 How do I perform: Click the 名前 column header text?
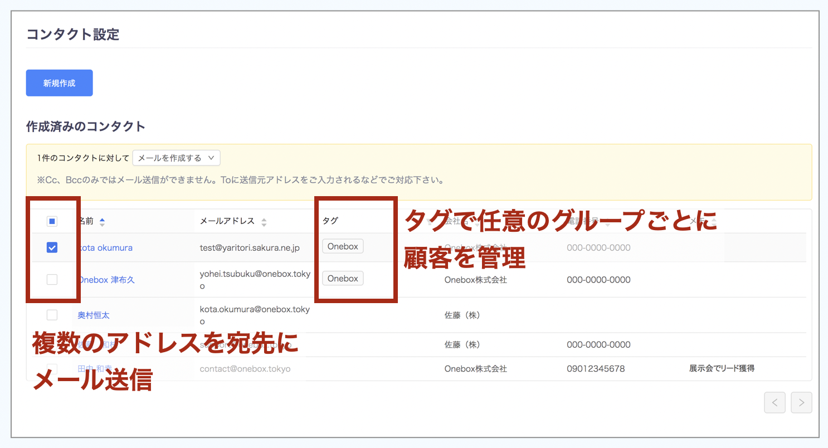click(x=85, y=221)
